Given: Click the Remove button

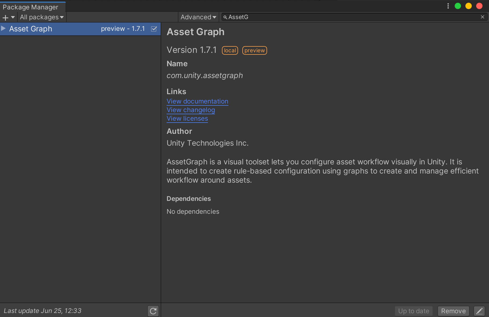Looking at the screenshot, I should 454,311.
